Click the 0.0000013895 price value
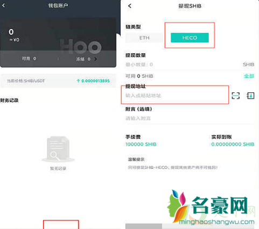This screenshot has width=259, height=229. click(95, 81)
